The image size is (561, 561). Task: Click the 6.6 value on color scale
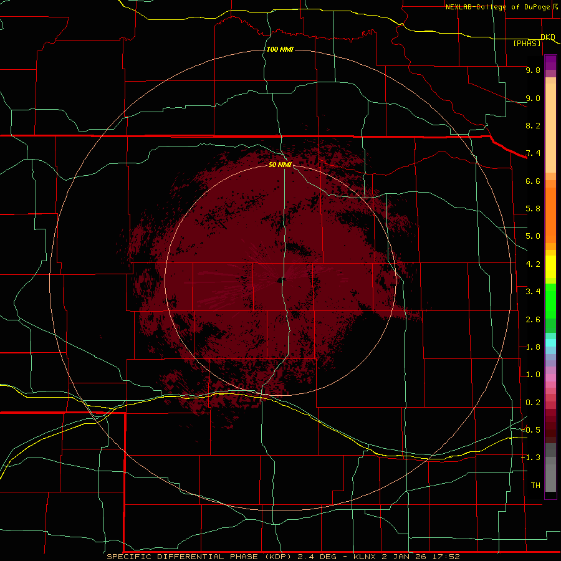(x=533, y=181)
